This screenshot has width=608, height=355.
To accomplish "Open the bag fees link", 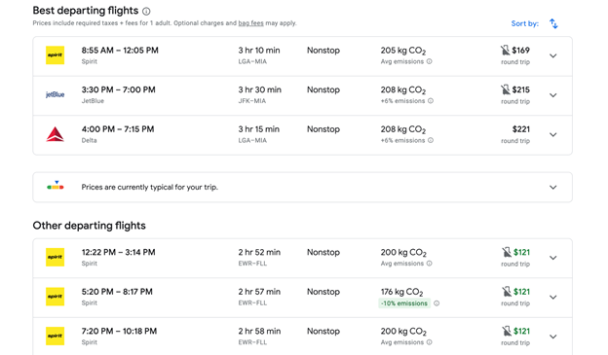I will click(250, 23).
